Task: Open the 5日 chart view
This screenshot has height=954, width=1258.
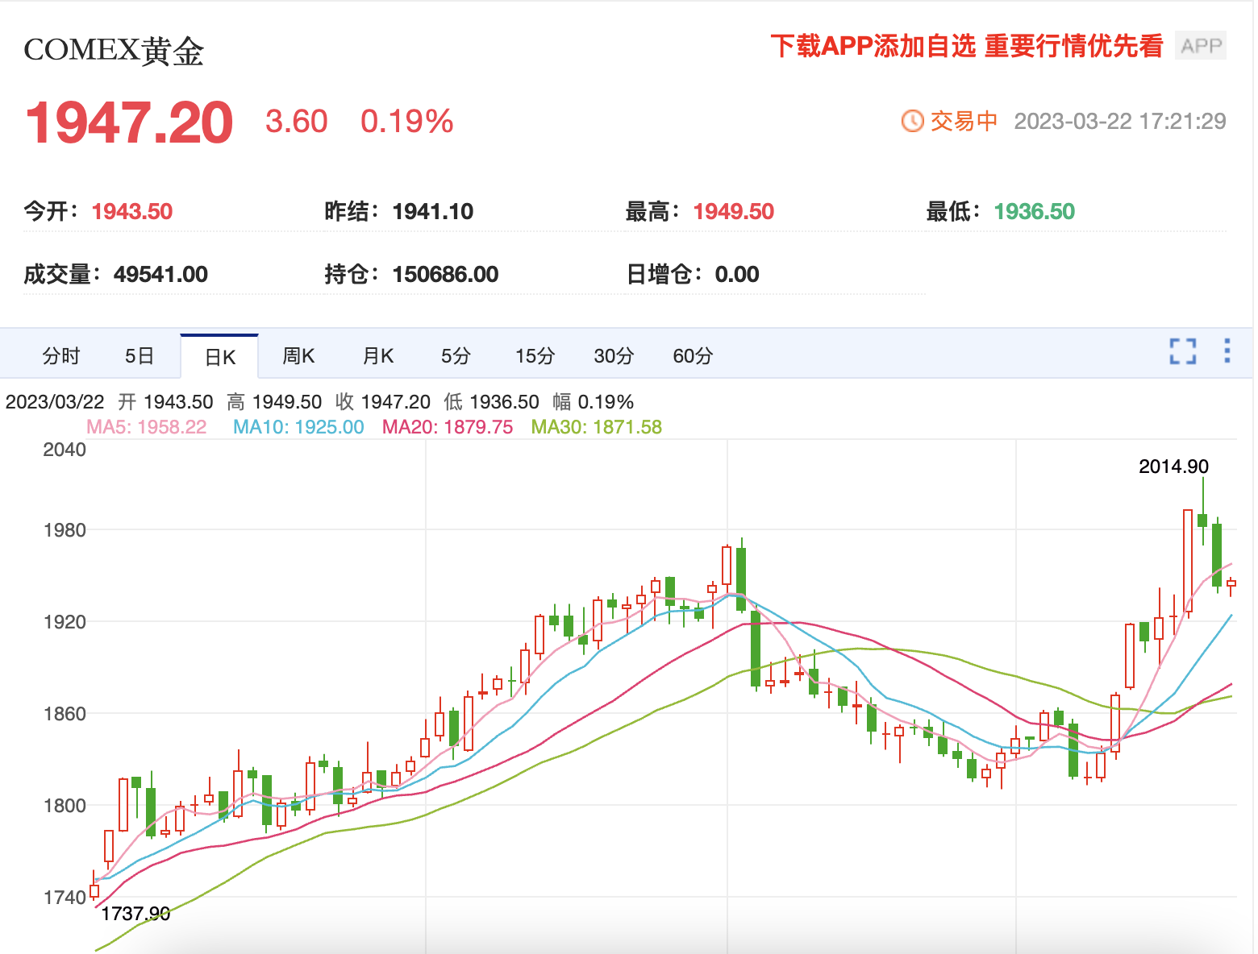Action: click(x=139, y=355)
